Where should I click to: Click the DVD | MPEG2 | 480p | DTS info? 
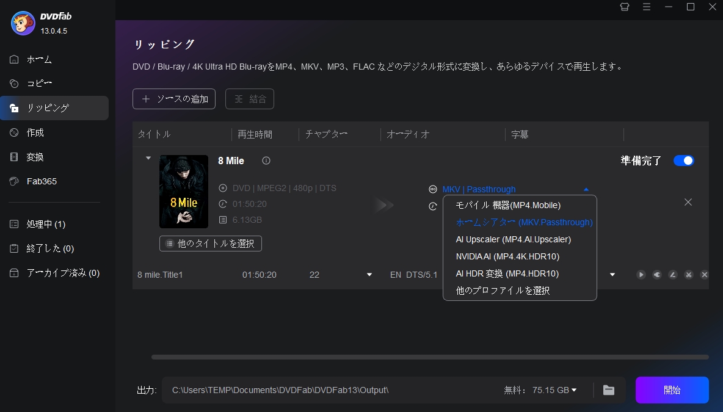pos(284,188)
